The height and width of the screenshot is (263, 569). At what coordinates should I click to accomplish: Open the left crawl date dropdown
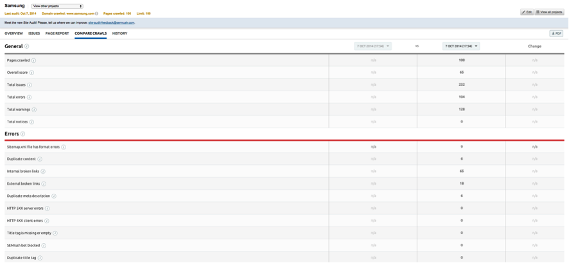point(372,46)
